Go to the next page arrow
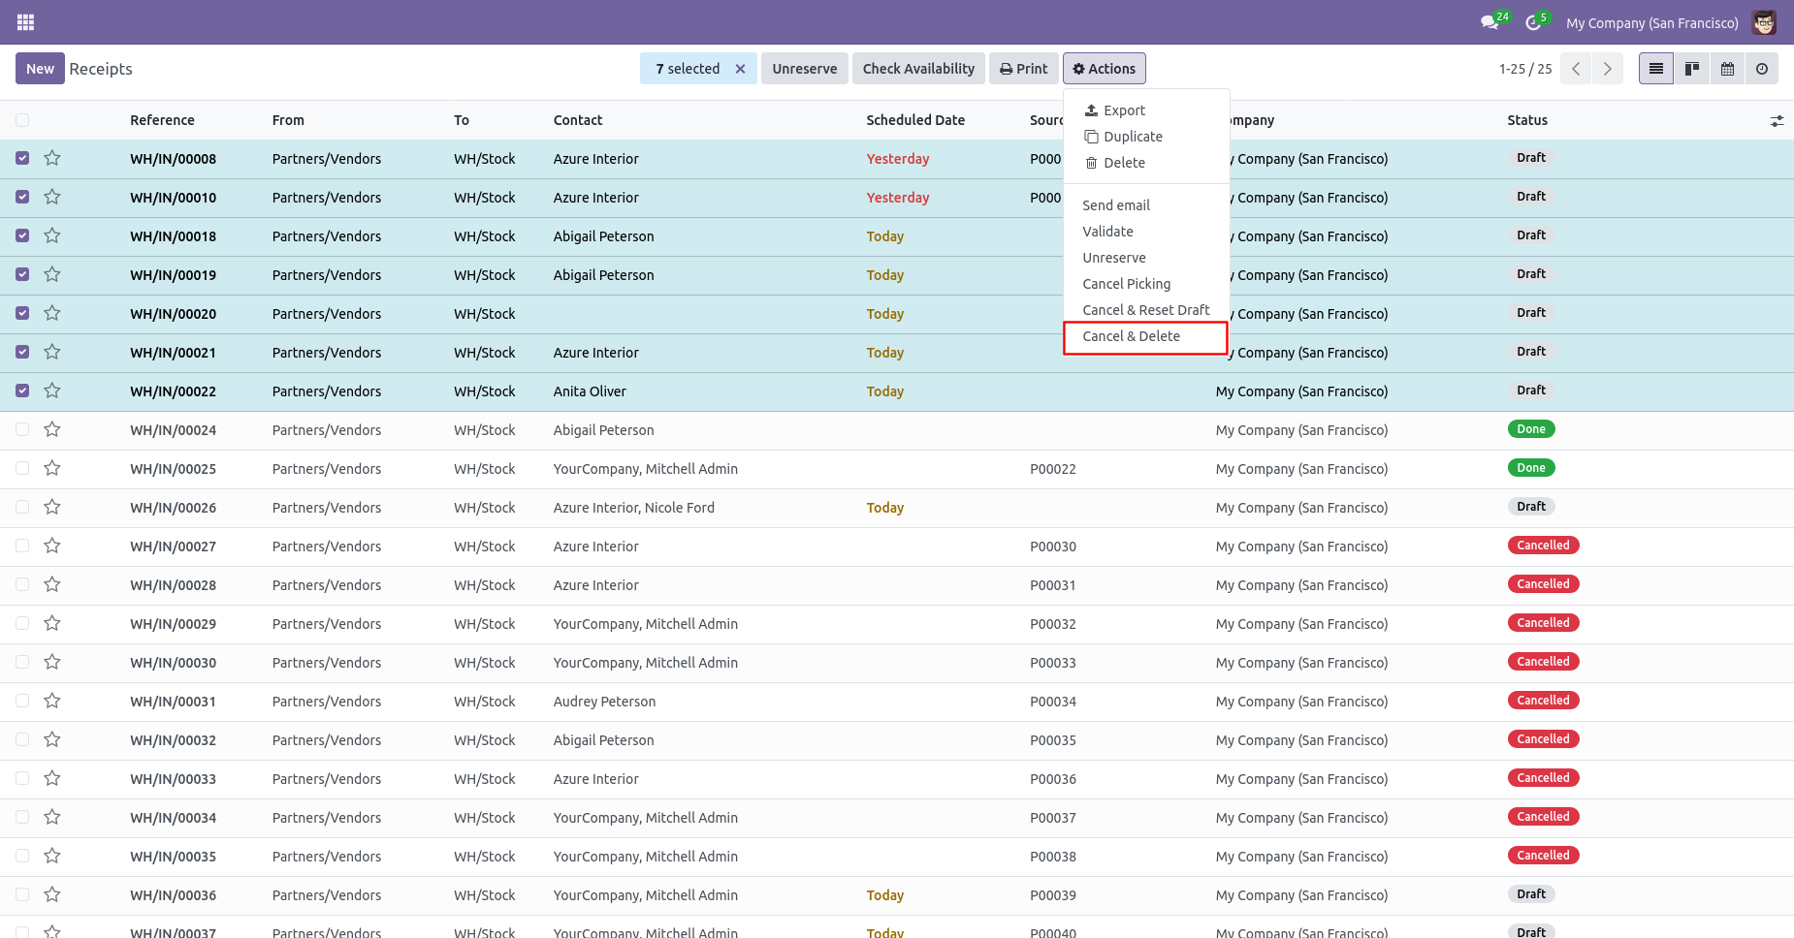Viewport: 1794px width, 938px height. tap(1608, 69)
